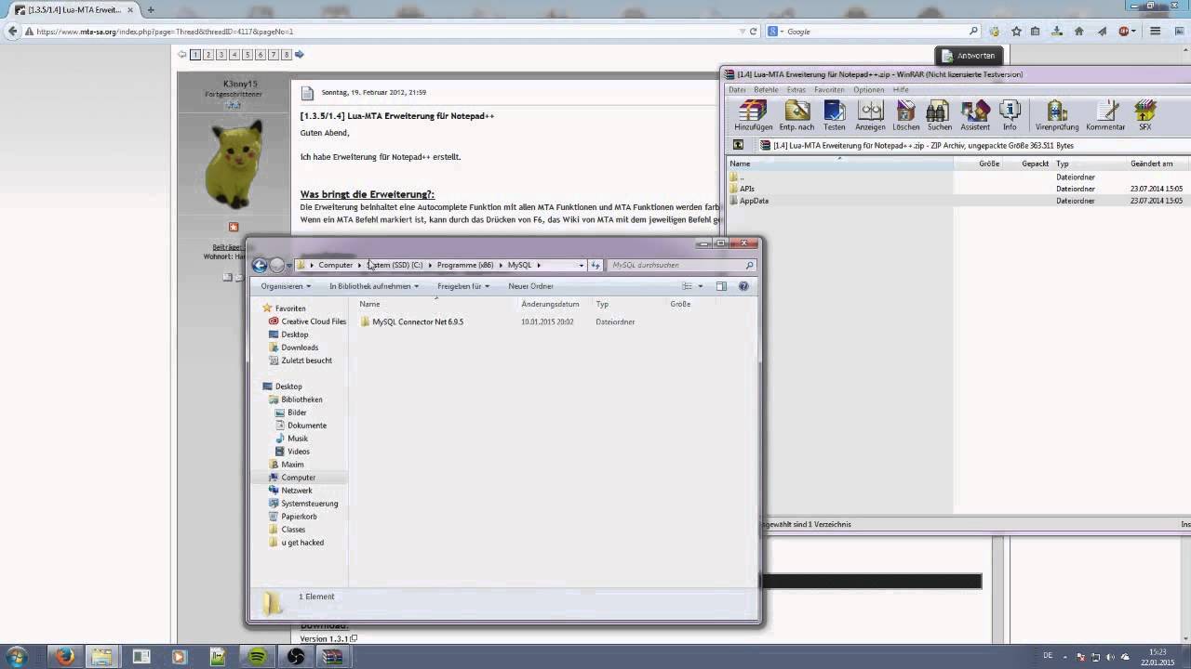1191x669 pixels.
Task: Sort by Änderungsdatum column in Explorer
Action: pyautogui.click(x=550, y=304)
